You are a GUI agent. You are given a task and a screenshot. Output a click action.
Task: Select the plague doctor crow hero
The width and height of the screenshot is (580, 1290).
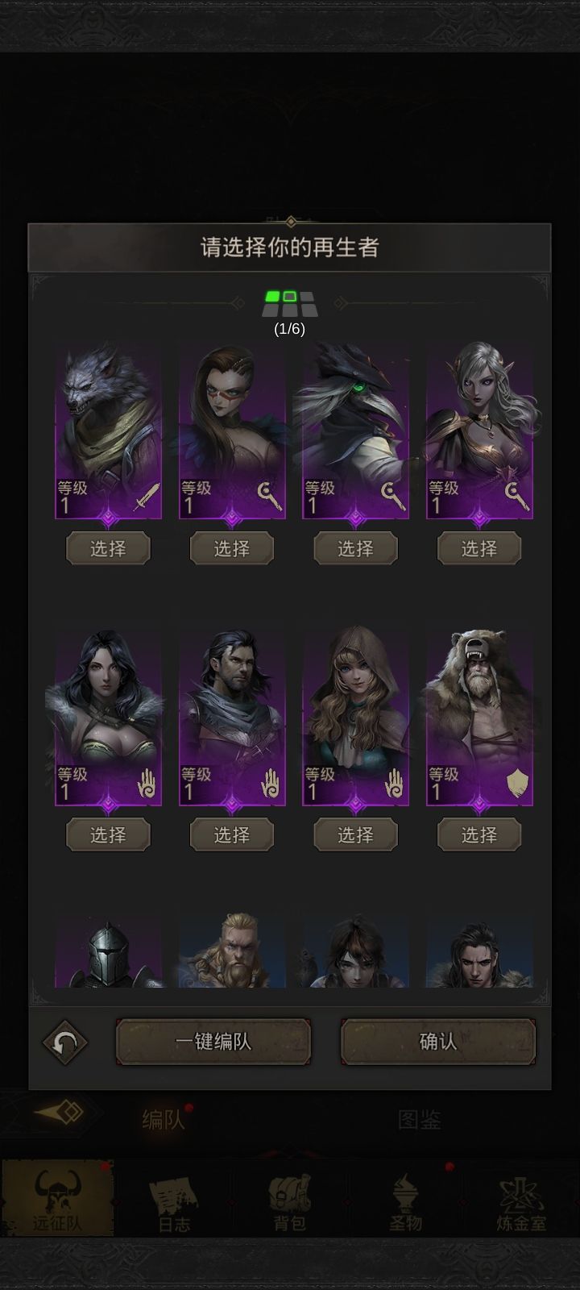(355, 548)
